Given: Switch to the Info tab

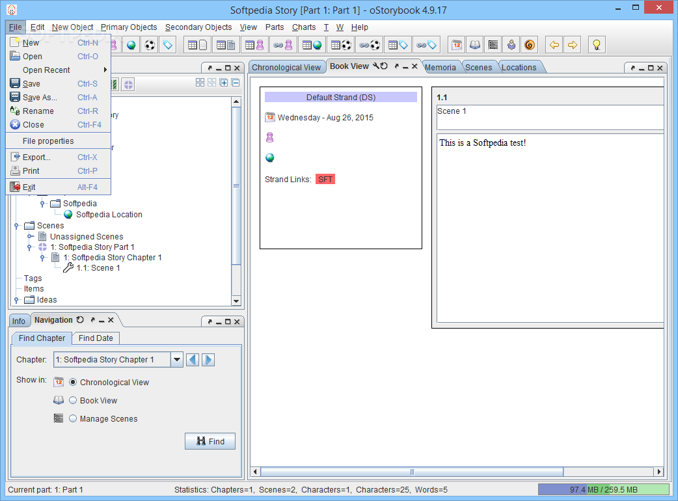Looking at the screenshot, I should [19, 321].
